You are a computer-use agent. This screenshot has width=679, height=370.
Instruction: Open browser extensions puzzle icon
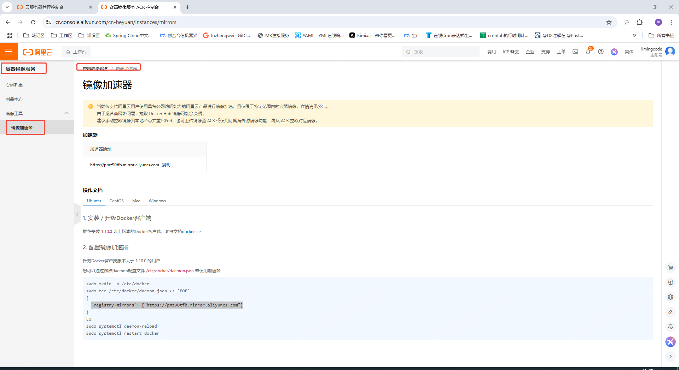pyautogui.click(x=639, y=22)
